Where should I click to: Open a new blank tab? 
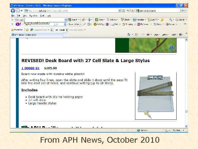point(65,35)
